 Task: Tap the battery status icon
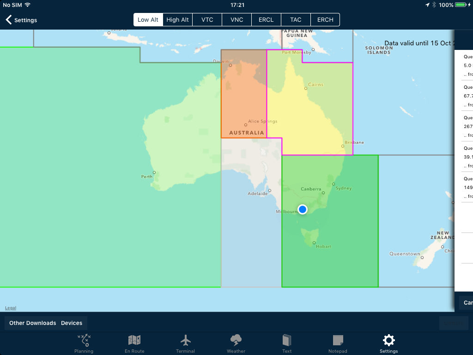coord(461,5)
